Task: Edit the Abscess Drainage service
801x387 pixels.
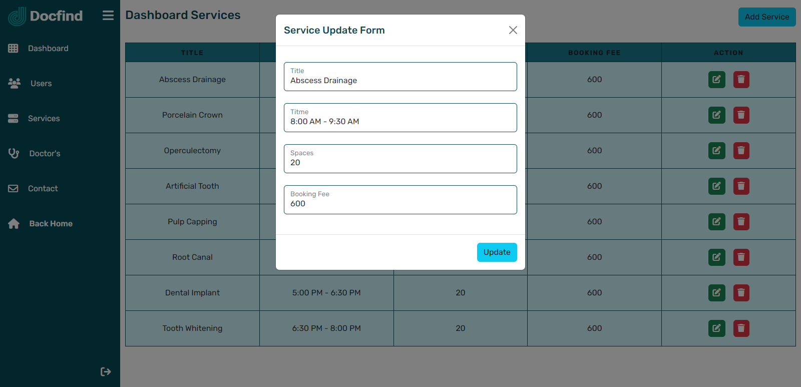Action: tap(717, 80)
